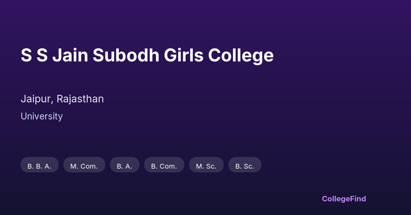Click the S S Jain Subodh Girls College title

147,55
